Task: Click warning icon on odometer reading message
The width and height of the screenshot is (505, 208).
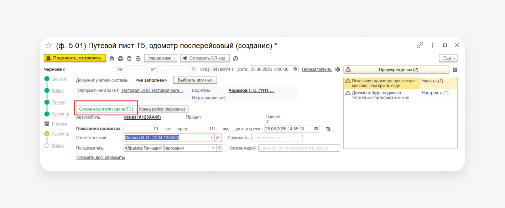Action: pyautogui.click(x=348, y=81)
